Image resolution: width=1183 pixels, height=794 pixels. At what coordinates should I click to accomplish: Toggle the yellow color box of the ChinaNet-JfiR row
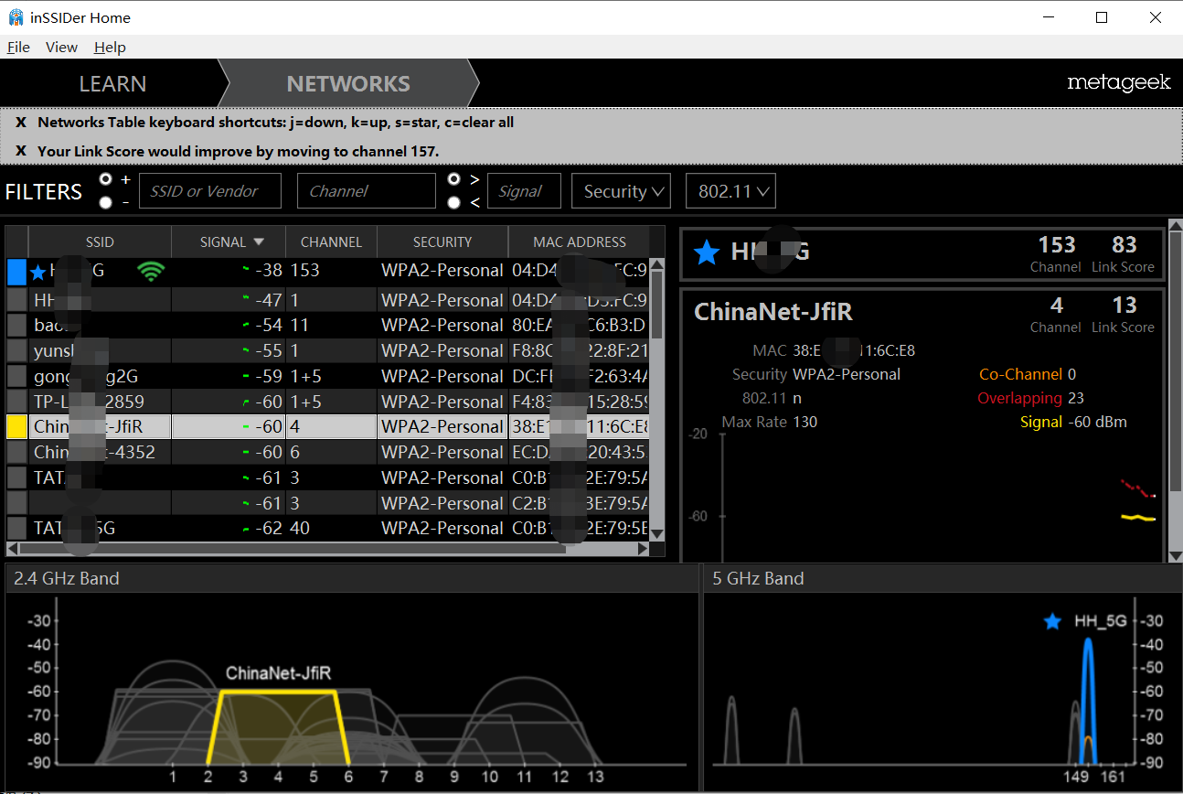pos(16,426)
